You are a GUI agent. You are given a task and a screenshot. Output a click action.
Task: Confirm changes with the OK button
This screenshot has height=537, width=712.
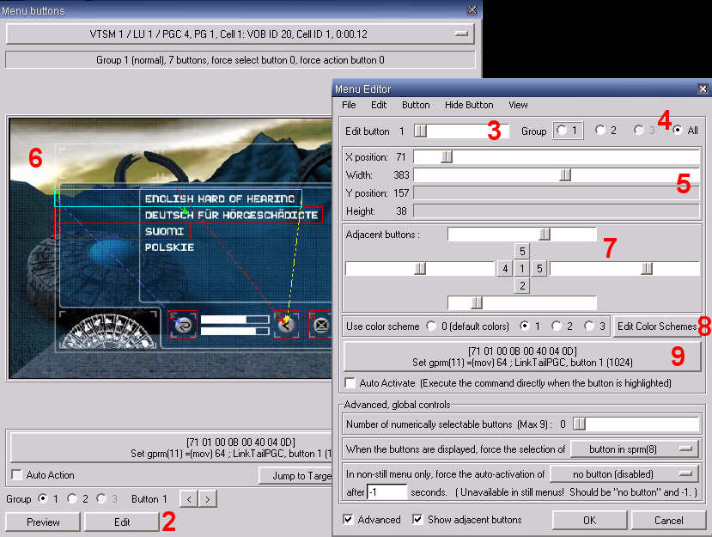[x=589, y=520]
